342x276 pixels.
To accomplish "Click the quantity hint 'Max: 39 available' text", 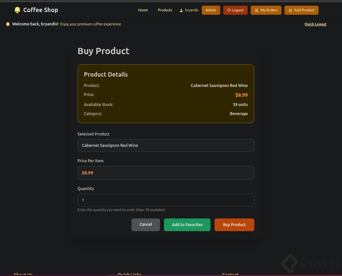I will 151,210.
